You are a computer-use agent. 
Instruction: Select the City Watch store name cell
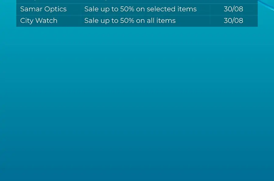(x=49, y=21)
